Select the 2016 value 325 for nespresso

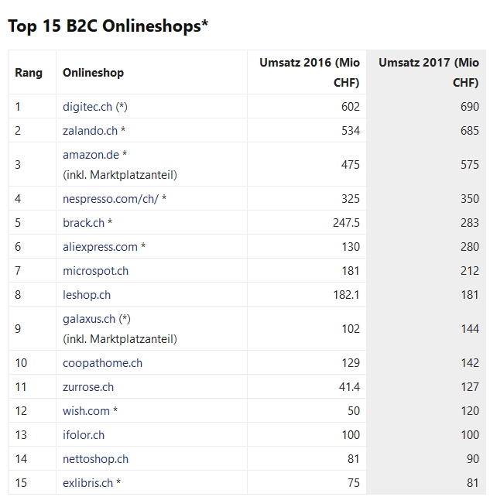351,199
